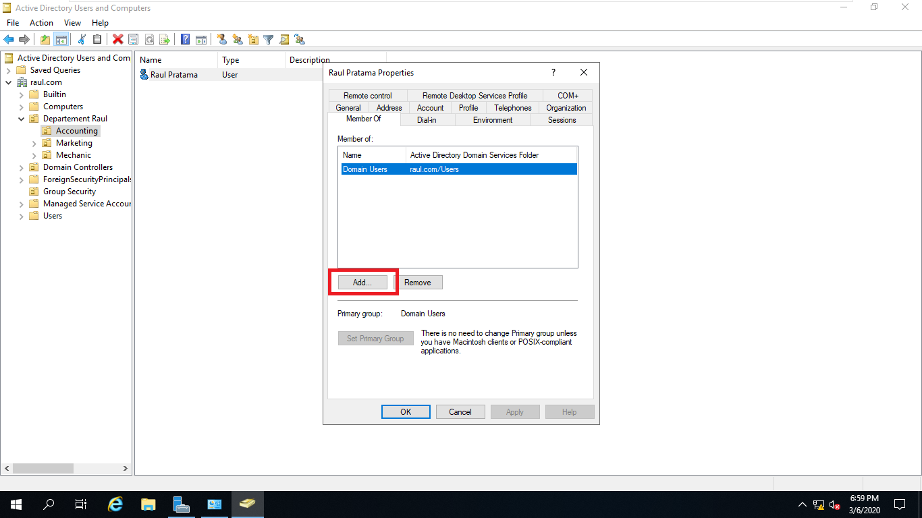Switch to the COM+ tab
The image size is (922, 518).
[568, 96]
